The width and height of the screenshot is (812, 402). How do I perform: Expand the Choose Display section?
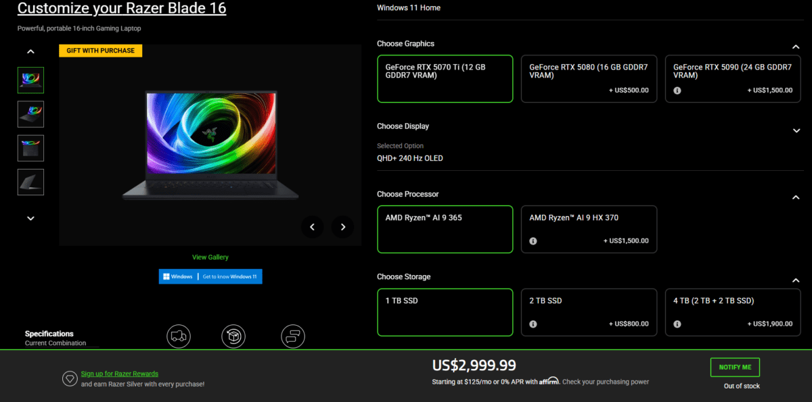[x=796, y=130]
